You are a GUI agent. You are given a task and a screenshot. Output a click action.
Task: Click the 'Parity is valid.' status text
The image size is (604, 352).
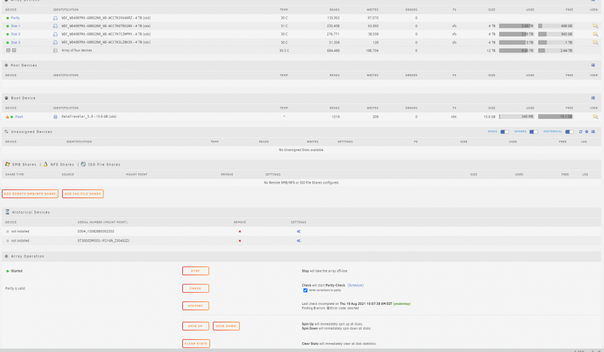coord(16,289)
